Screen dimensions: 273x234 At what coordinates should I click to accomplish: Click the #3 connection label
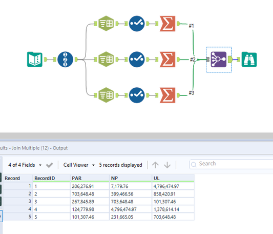[x=192, y=93]
